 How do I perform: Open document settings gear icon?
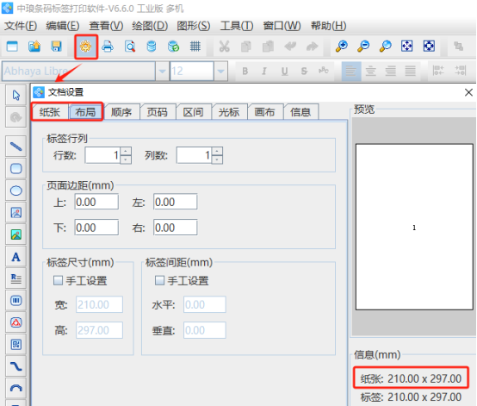tap(85, 47)
